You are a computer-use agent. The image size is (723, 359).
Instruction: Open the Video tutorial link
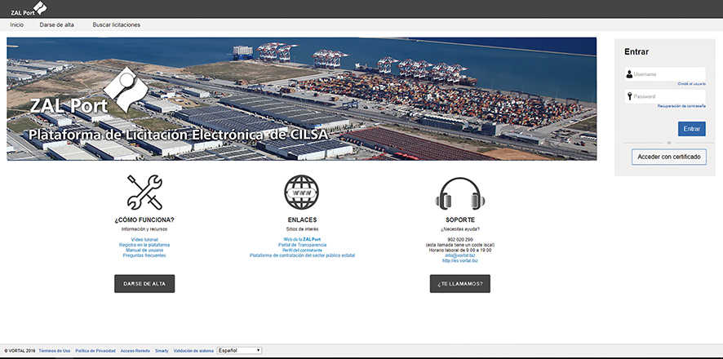tap(144, 240)
